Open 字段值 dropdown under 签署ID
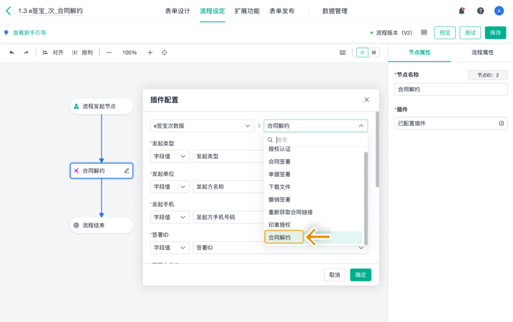The image size is (513, 322). [x=170, y=247]
